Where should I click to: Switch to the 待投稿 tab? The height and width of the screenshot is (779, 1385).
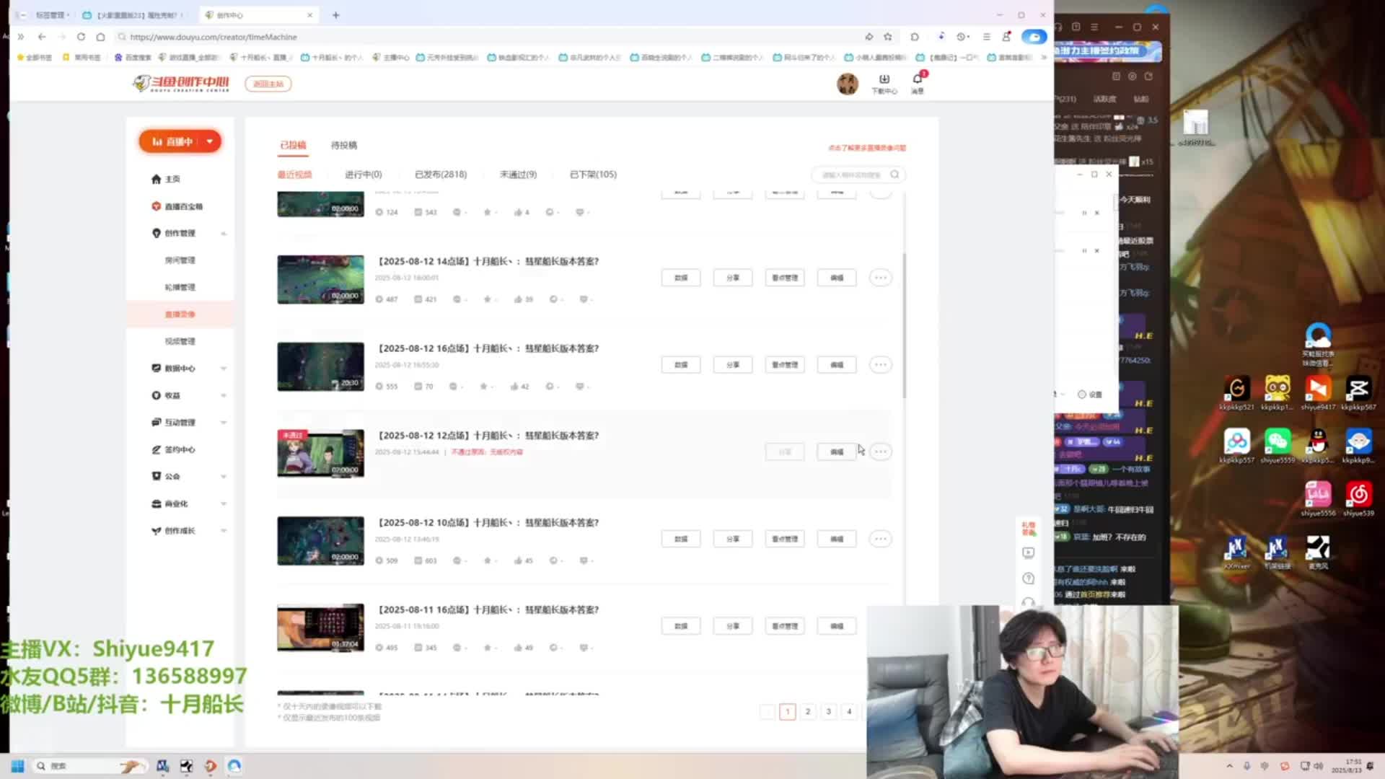point(343,145)
